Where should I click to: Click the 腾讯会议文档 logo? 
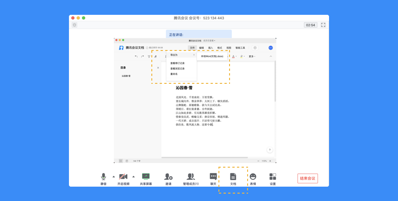(x=121, y=48)
